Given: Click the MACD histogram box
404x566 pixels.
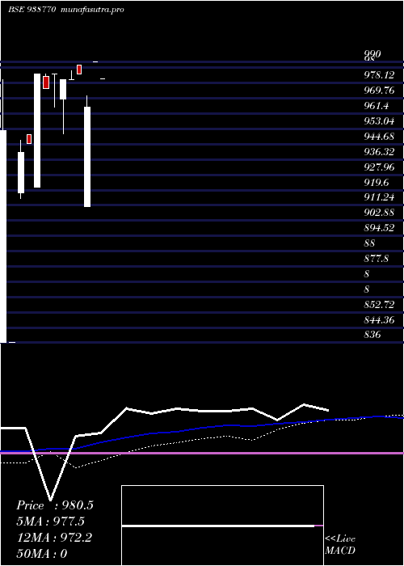Looking at the screenshot, I should [x=222, y=526].
